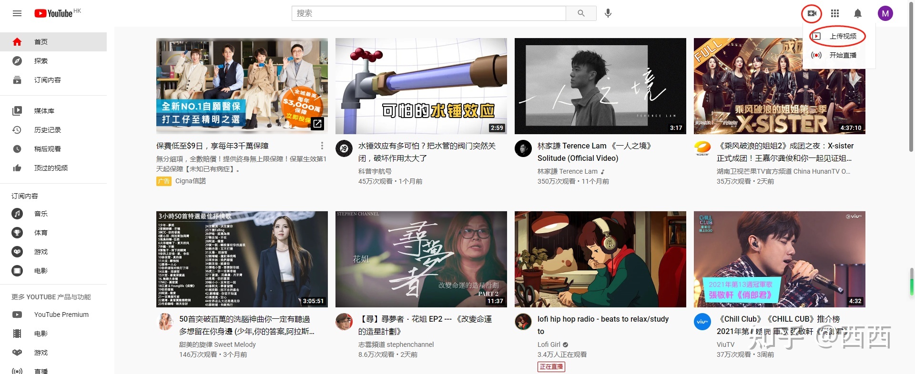Image resolution: width=915 pixels, height=374 pixels.
Task: Open the notifications bell
Action: (858, 13)
